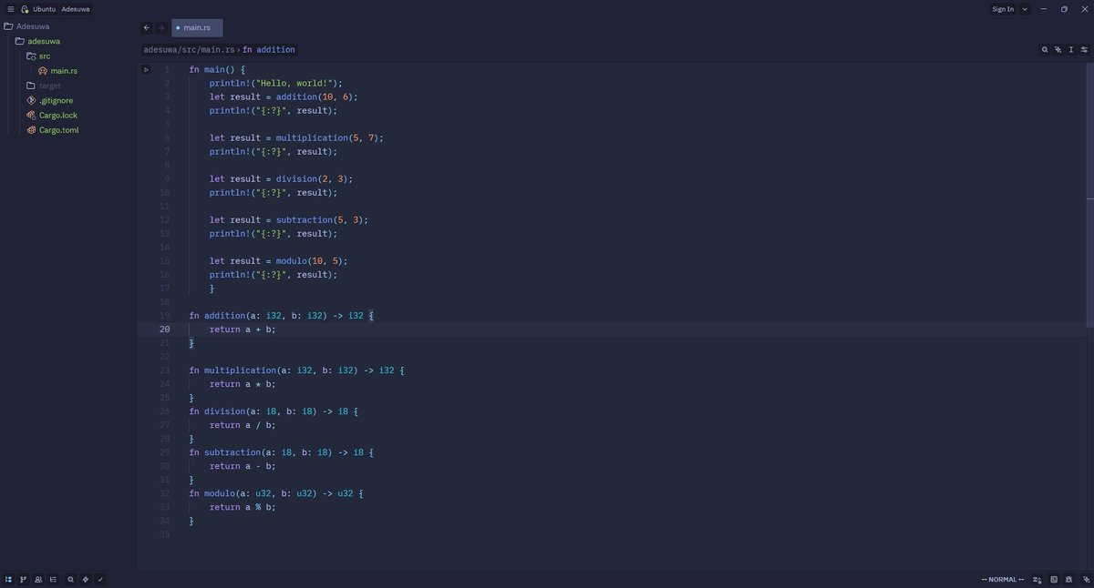Click the Rust file icon beside main.rs
This screenshot has width=1094, height=588.
(x=43, y=71)
